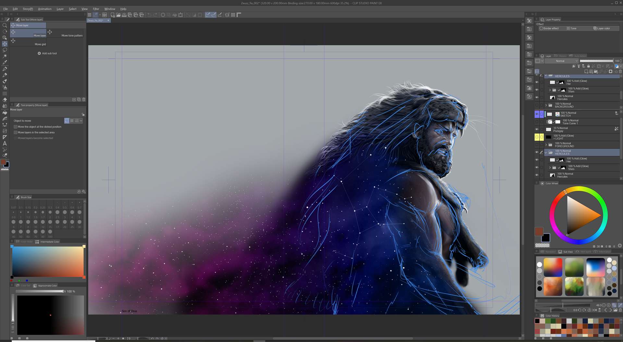The image size is (623, 342).
Task: Expand the FOREGROUND layer folder
Action: coord(546,145)
